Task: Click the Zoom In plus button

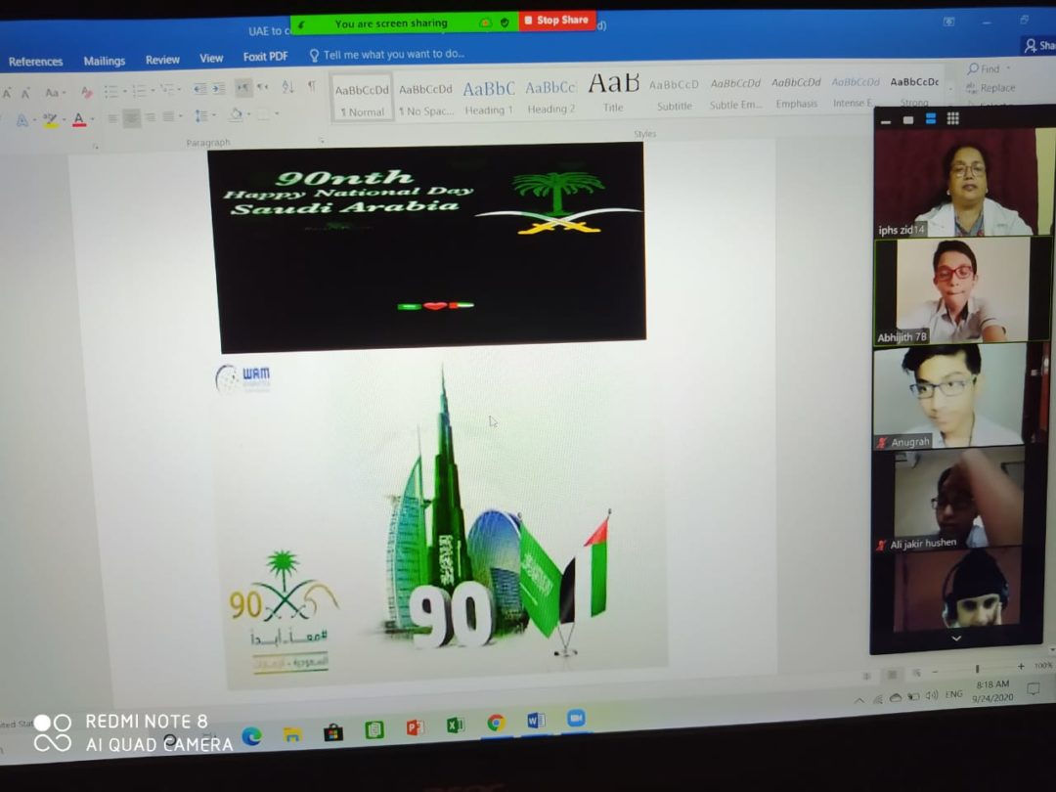Action: [1021, 667]
